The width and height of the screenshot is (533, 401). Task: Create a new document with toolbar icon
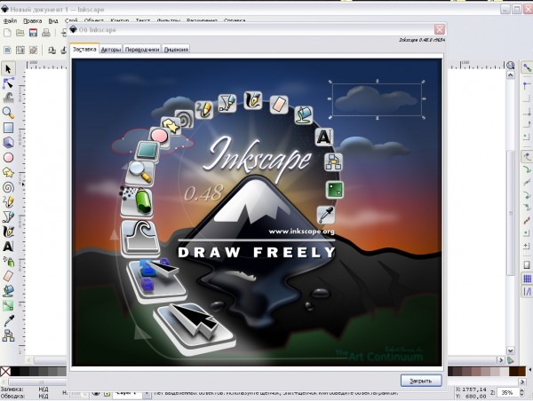coord(7,33)
